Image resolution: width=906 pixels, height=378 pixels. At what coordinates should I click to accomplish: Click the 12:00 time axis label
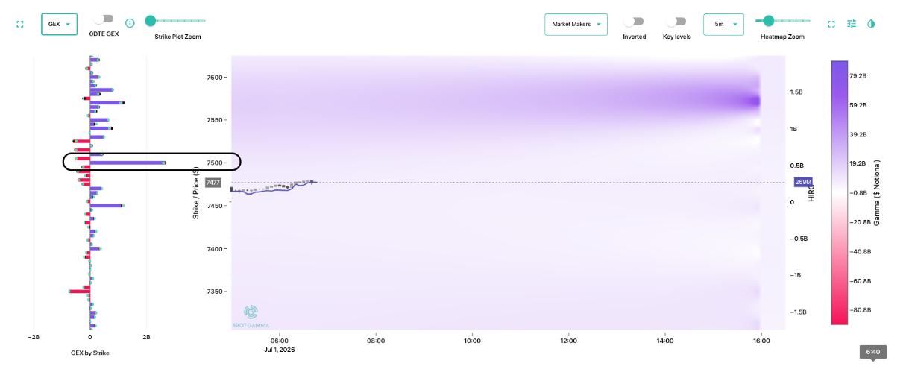[568, 341]
